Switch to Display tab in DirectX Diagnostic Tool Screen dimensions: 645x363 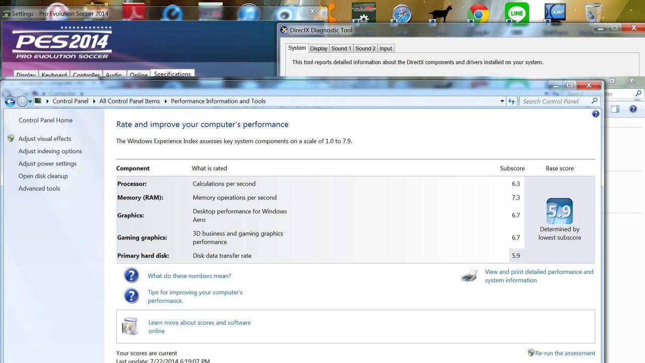[318, 48]
